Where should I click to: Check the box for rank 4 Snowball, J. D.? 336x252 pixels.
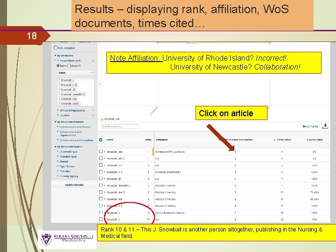coord(101,172)
